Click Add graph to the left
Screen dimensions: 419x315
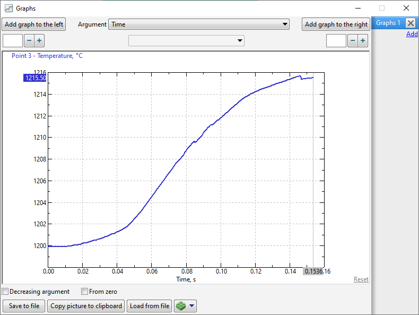pos(34,24)
